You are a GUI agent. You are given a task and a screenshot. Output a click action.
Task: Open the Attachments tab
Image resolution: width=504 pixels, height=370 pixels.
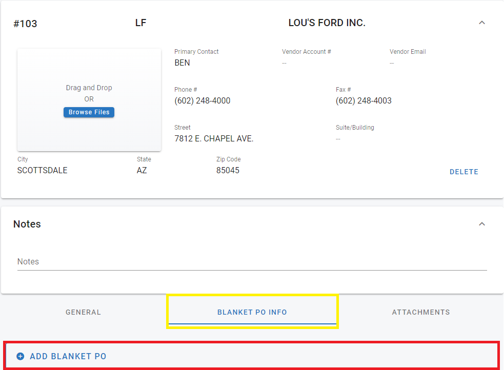[421, 312]
